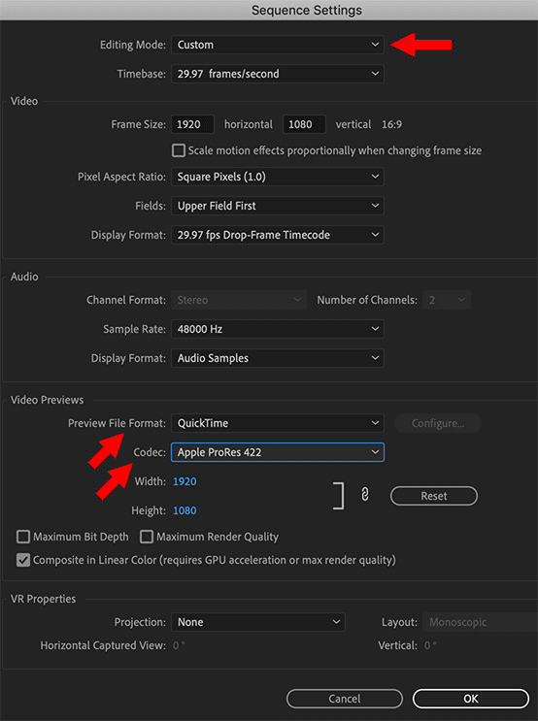Open the VR Projection dropdown
Screen dimensions: 538x721
click(258, 622)
